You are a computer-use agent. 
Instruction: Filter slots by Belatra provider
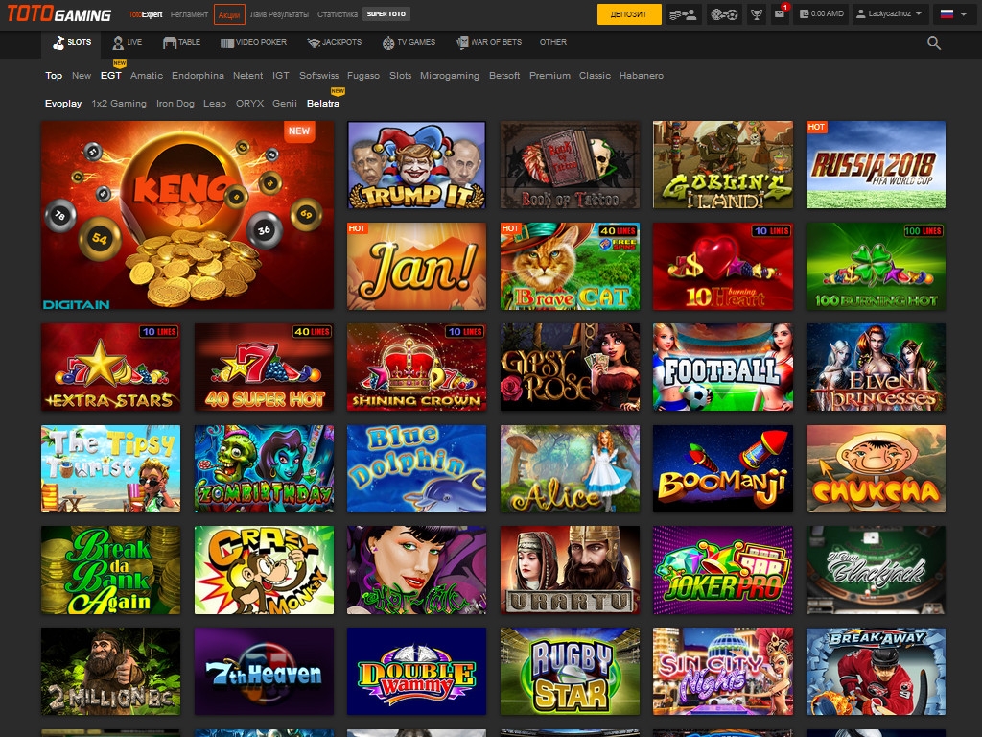[x=323, y=104]
